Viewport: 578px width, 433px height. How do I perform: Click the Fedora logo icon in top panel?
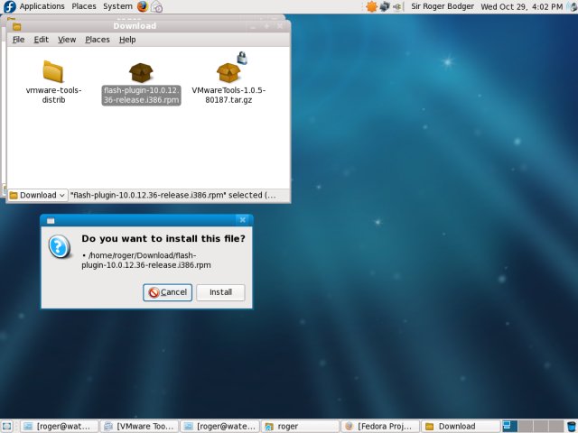[10, 6]
